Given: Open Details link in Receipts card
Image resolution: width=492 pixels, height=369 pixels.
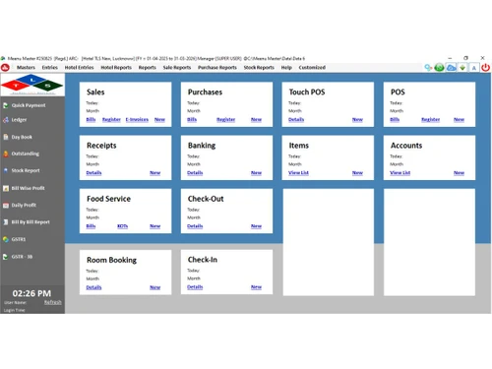Looking at the screenshot, I should 93,172.
